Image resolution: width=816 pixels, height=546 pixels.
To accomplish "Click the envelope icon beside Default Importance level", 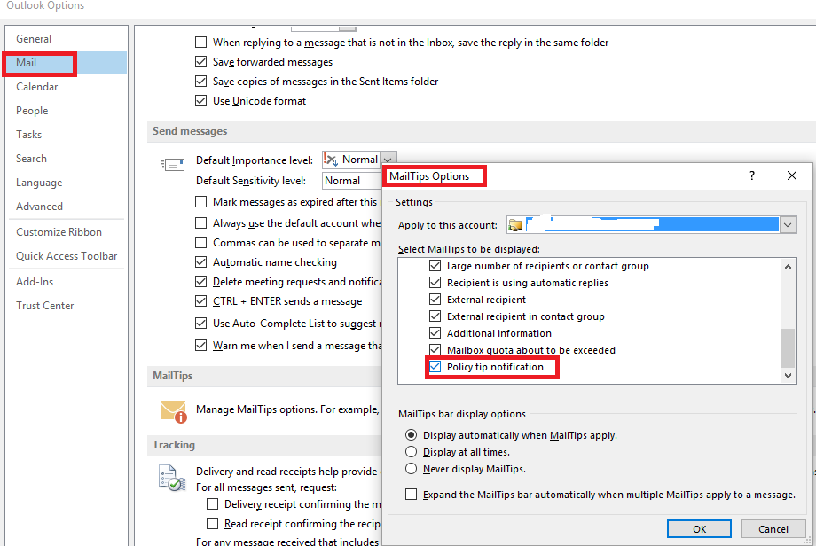I will pyautogui.click(x=173, y=164).
